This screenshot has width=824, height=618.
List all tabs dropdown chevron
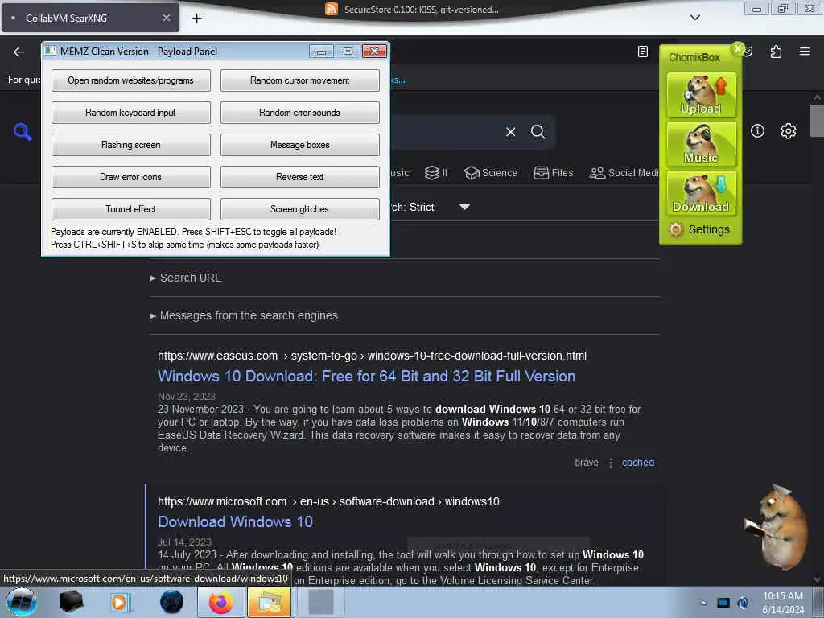coord(694,18)
